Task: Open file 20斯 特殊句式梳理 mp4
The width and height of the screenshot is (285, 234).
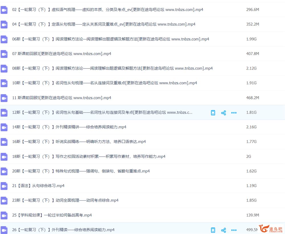Action: (x=81, y=171)
